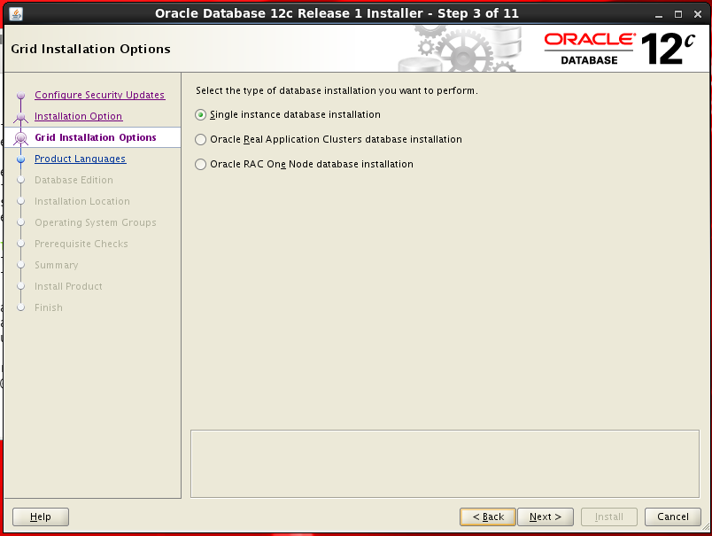Click the Oracle 12c Database logo
This screenshot has width=712, height=536.
(x=619, y=49)
